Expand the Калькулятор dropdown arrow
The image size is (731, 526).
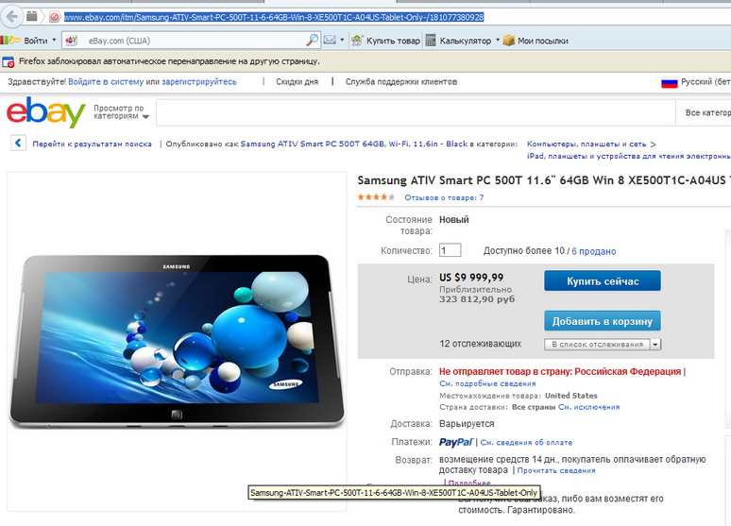(498, 40)
